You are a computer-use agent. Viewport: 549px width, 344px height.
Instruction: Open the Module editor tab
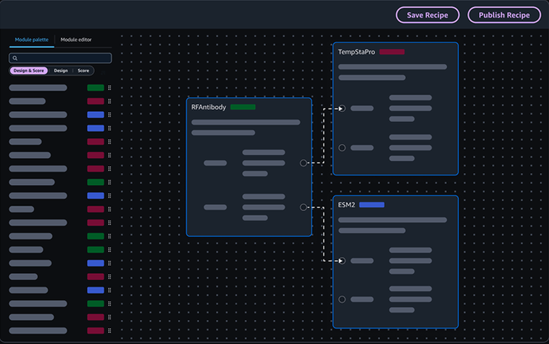point(76,40)
